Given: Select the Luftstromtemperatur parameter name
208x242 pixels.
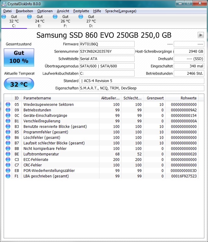Looking at the screenshot, I should [x=41, y=154].
